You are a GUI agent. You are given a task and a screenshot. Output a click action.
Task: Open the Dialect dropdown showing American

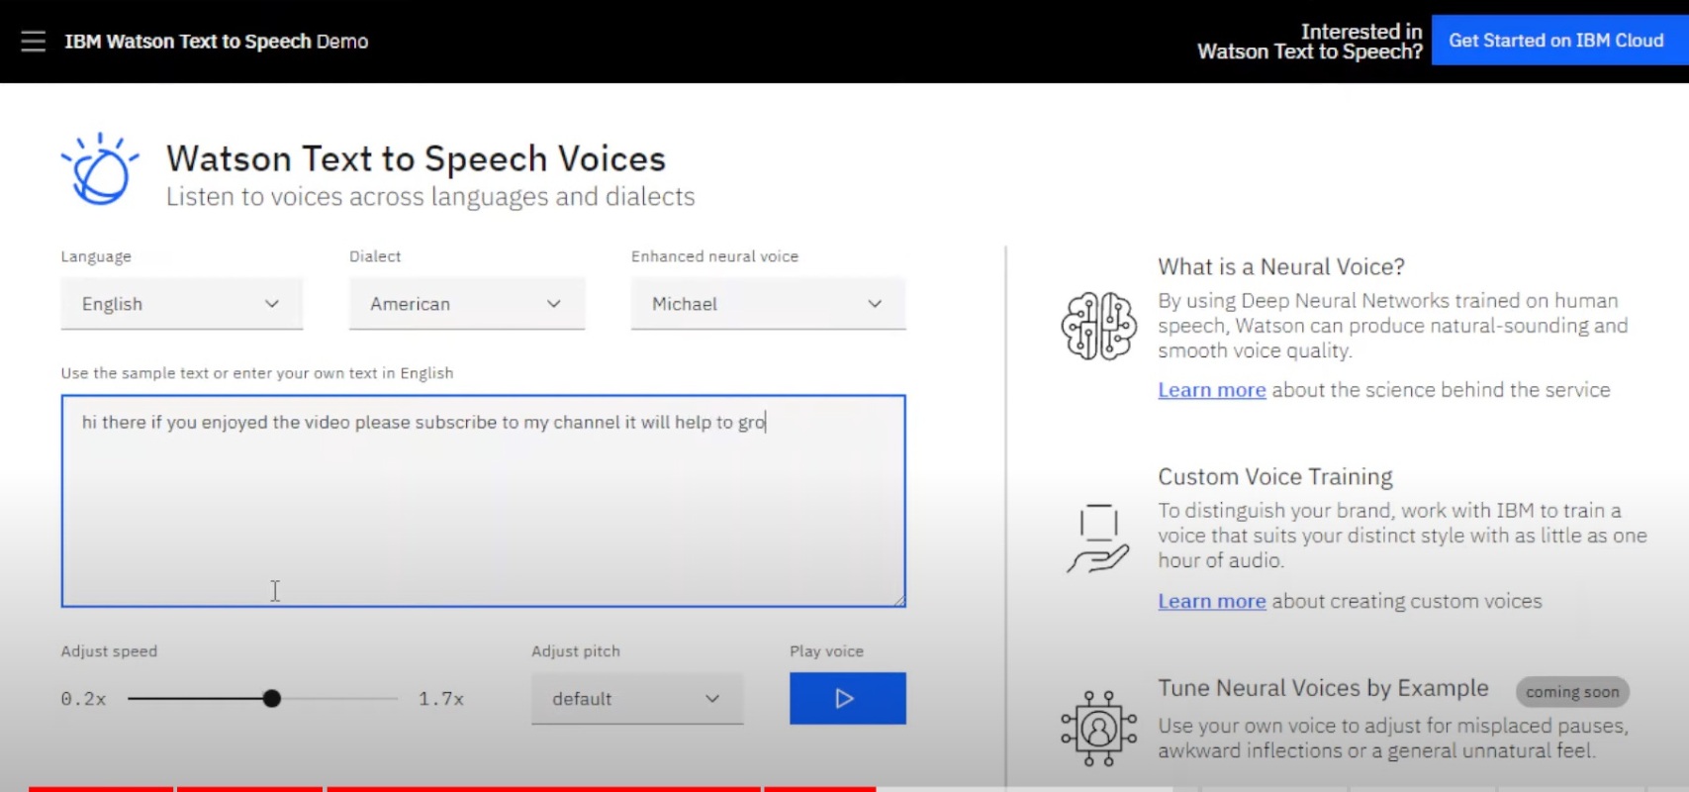(x=466, y=304)
